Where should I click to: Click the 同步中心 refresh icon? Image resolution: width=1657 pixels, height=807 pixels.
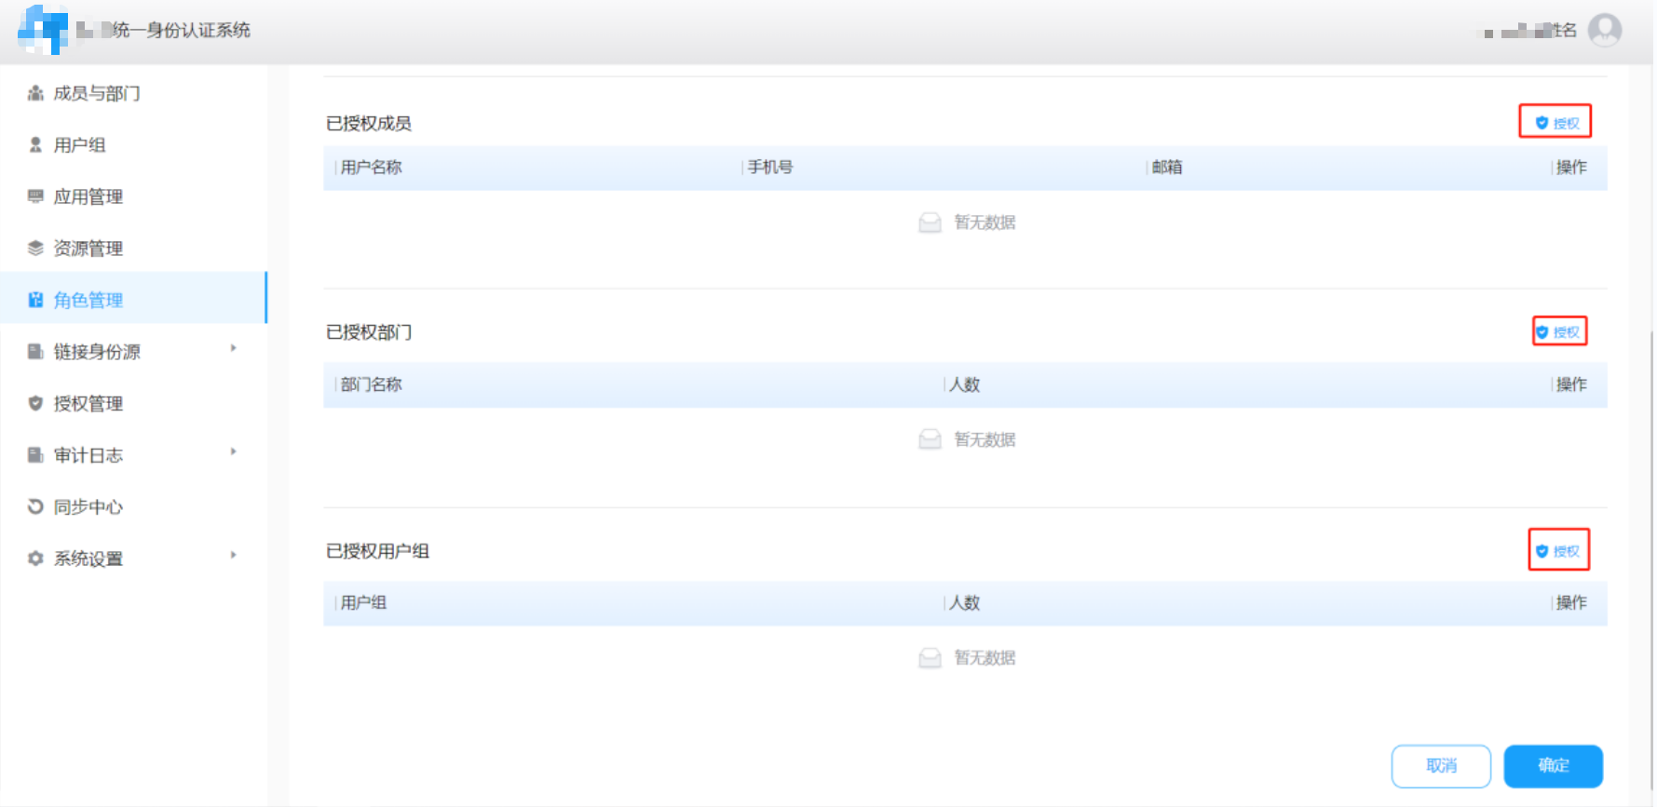[x=35, y=506]
